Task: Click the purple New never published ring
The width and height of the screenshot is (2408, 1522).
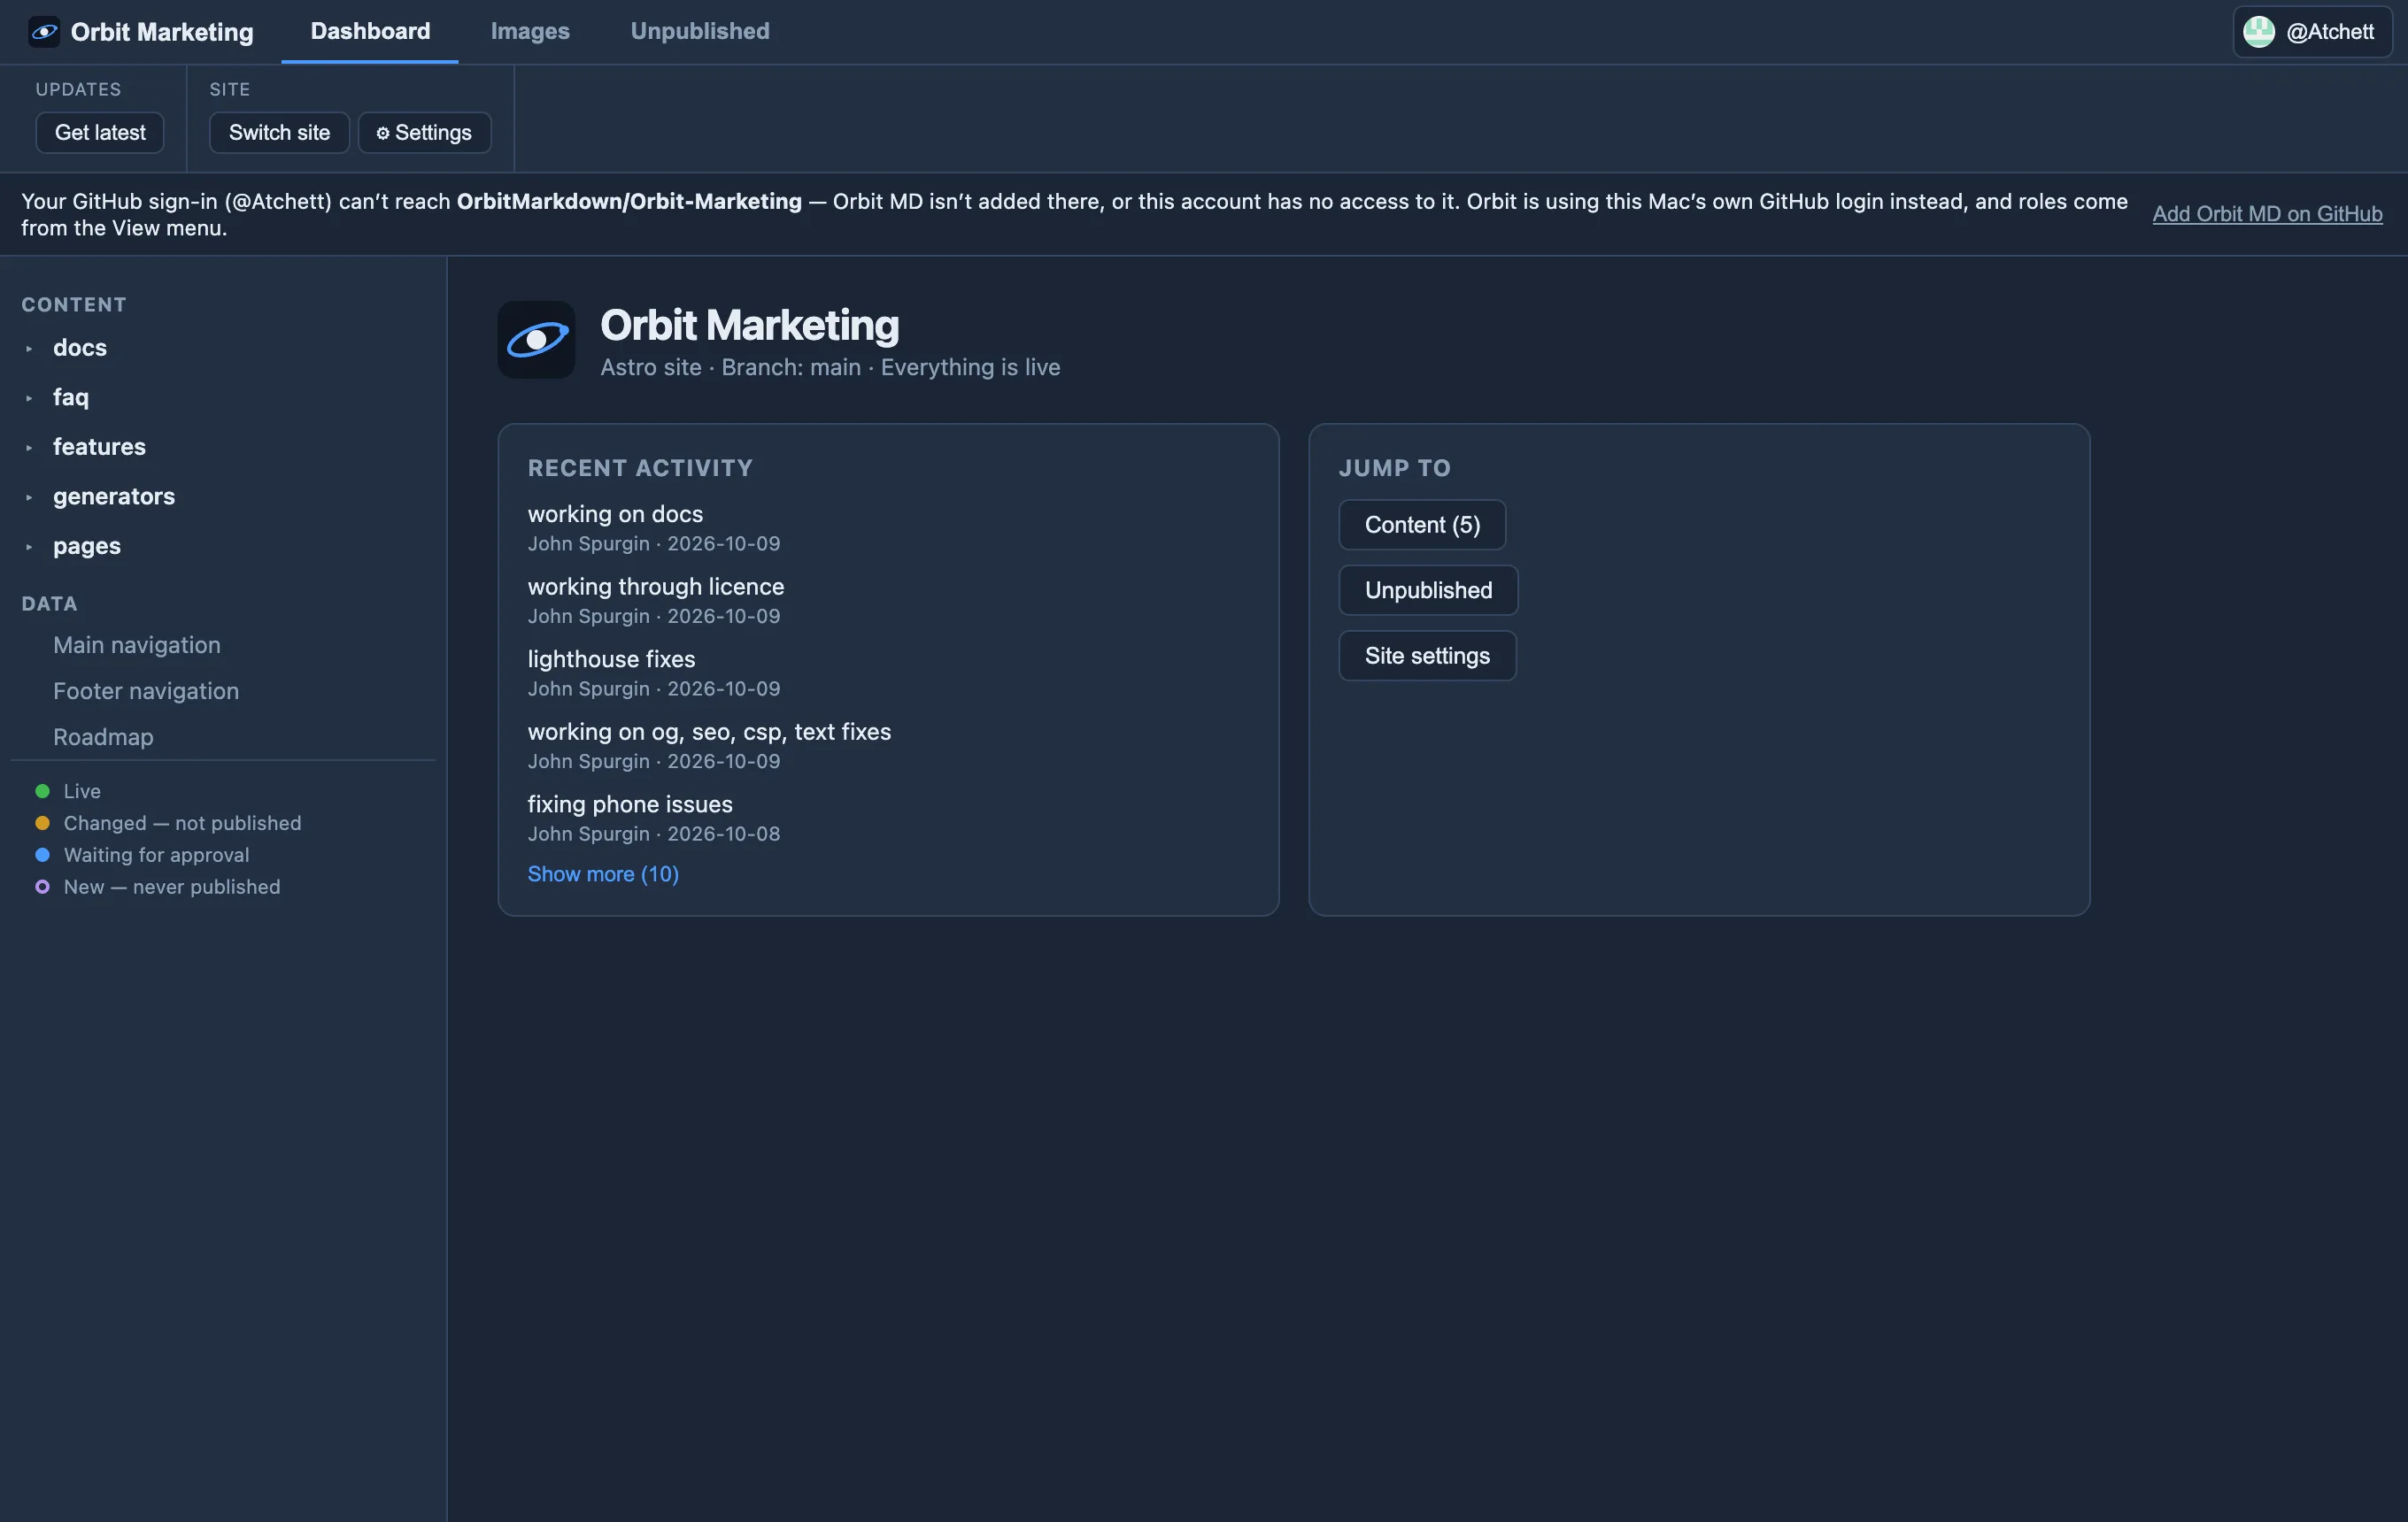Action: 42,887
